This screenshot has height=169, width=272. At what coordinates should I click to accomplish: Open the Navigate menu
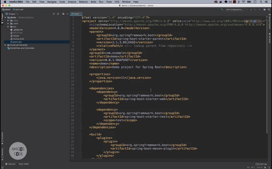click(x=52, y=2)
